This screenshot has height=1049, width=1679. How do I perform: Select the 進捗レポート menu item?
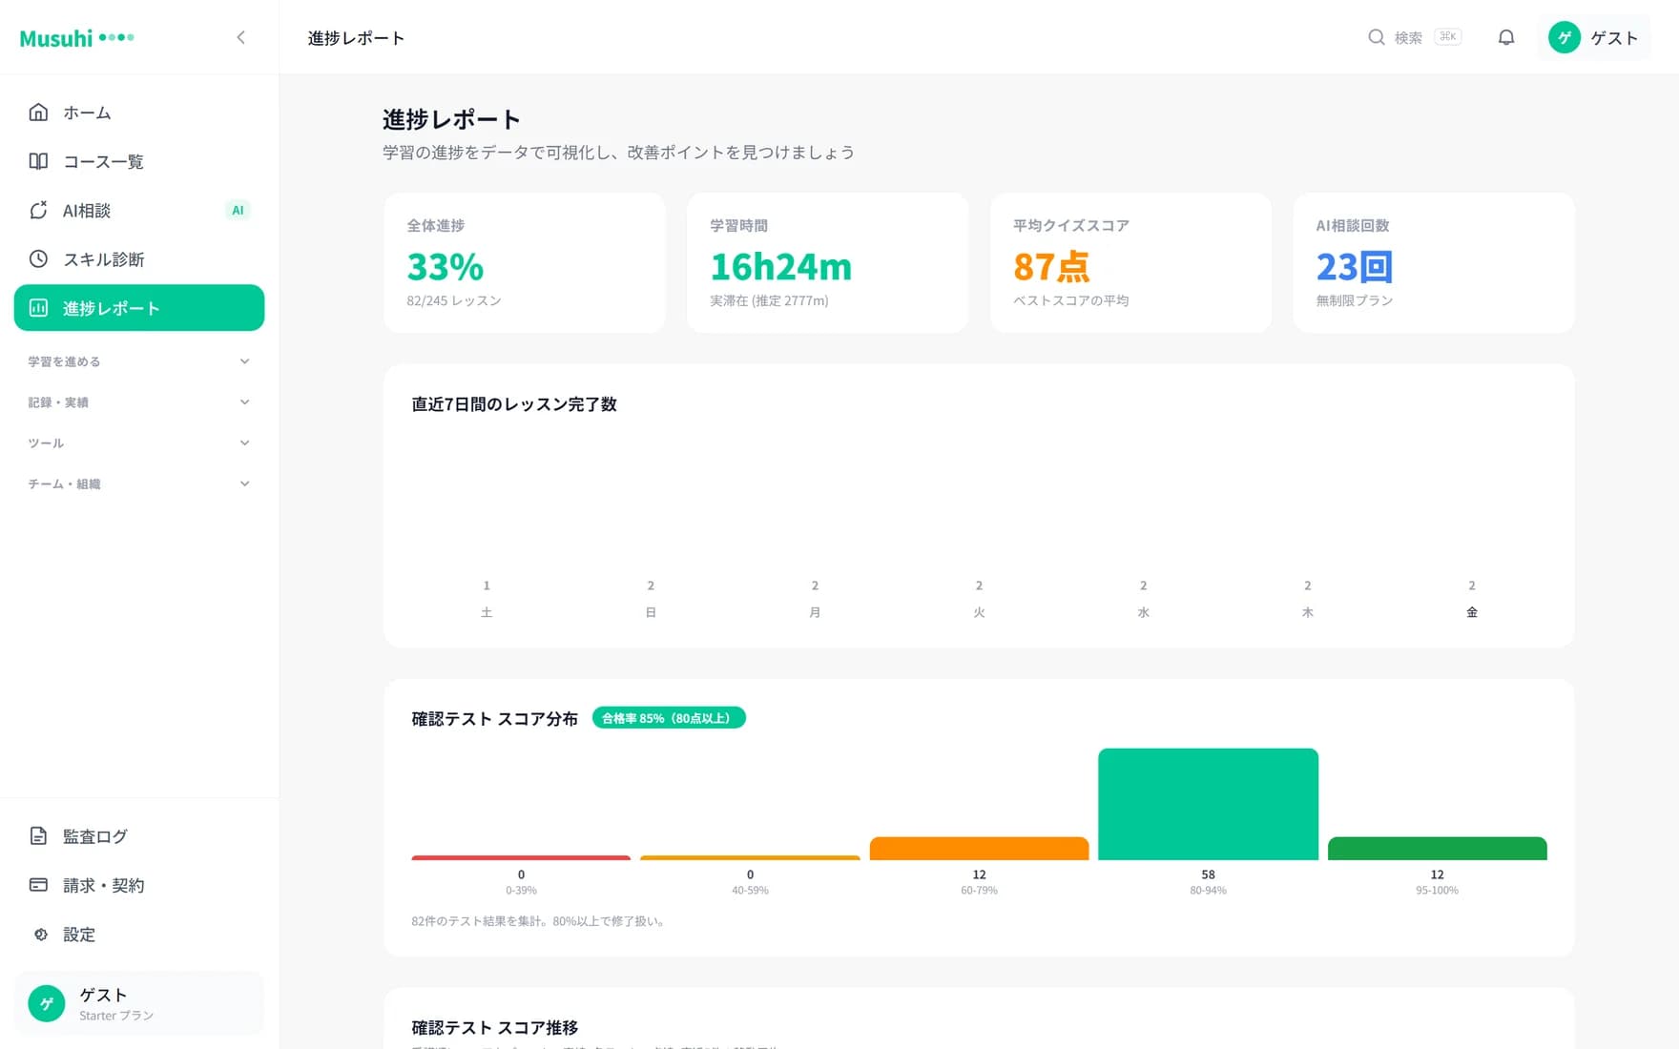pyautogui.click(x=139, y=308)
